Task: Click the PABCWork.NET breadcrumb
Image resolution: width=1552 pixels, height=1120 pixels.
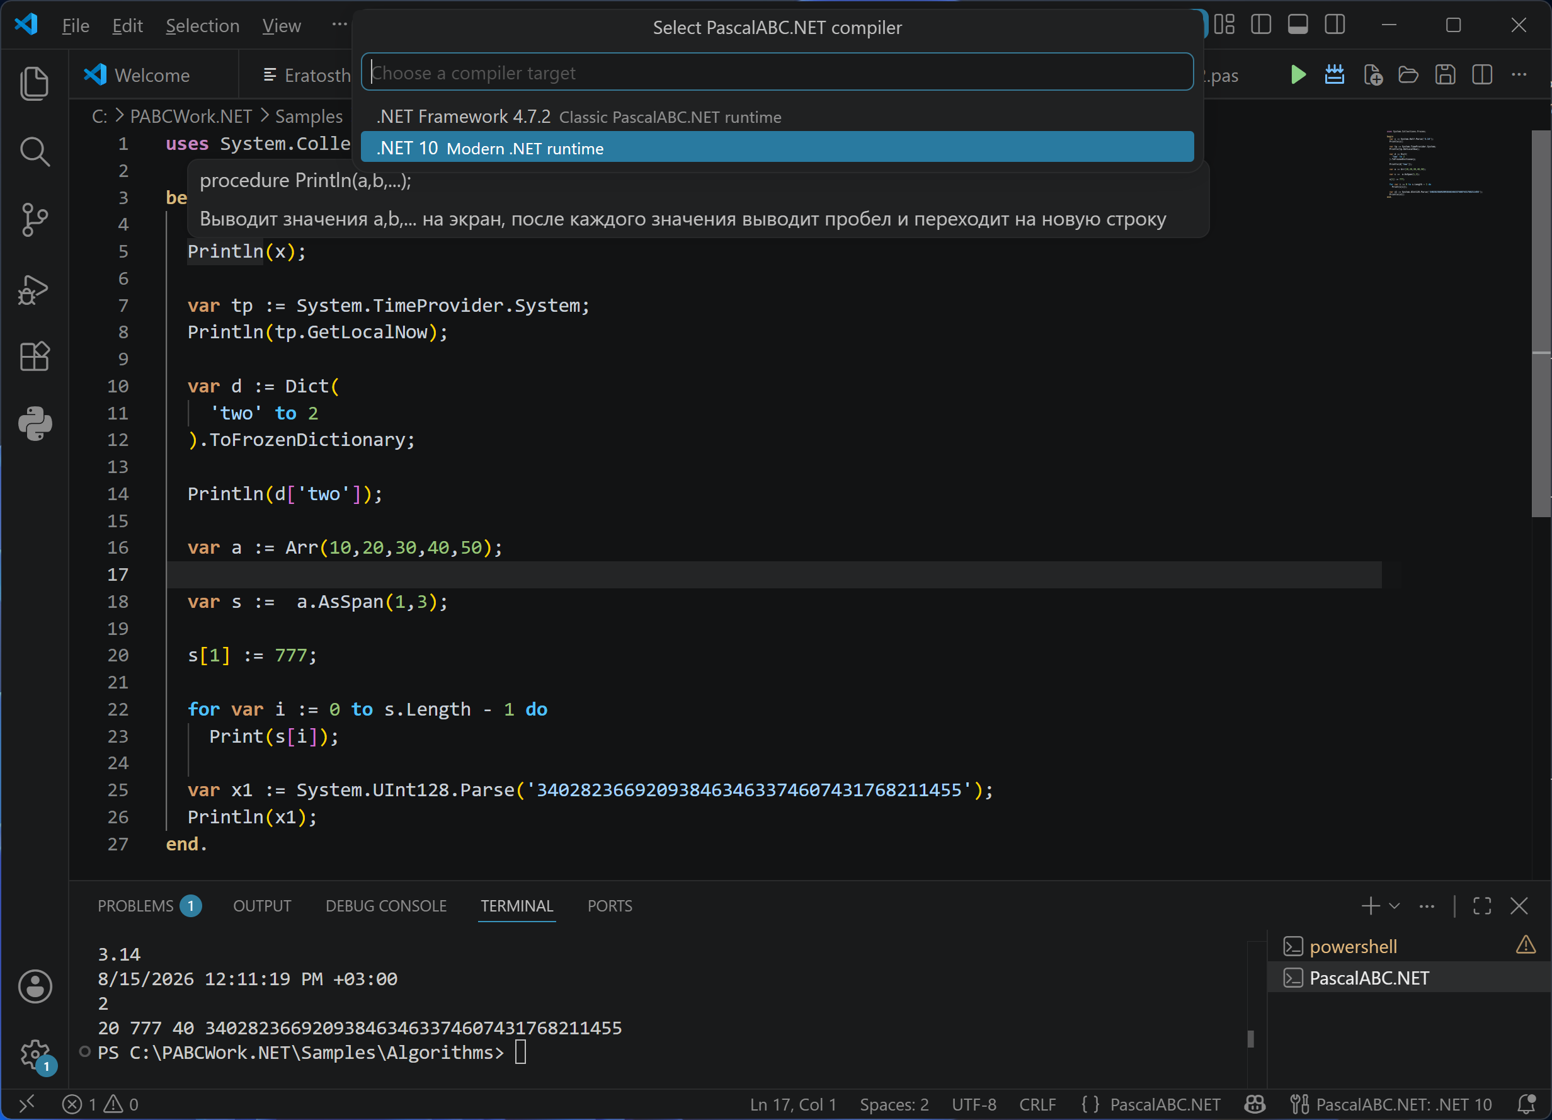Action: 191,117
